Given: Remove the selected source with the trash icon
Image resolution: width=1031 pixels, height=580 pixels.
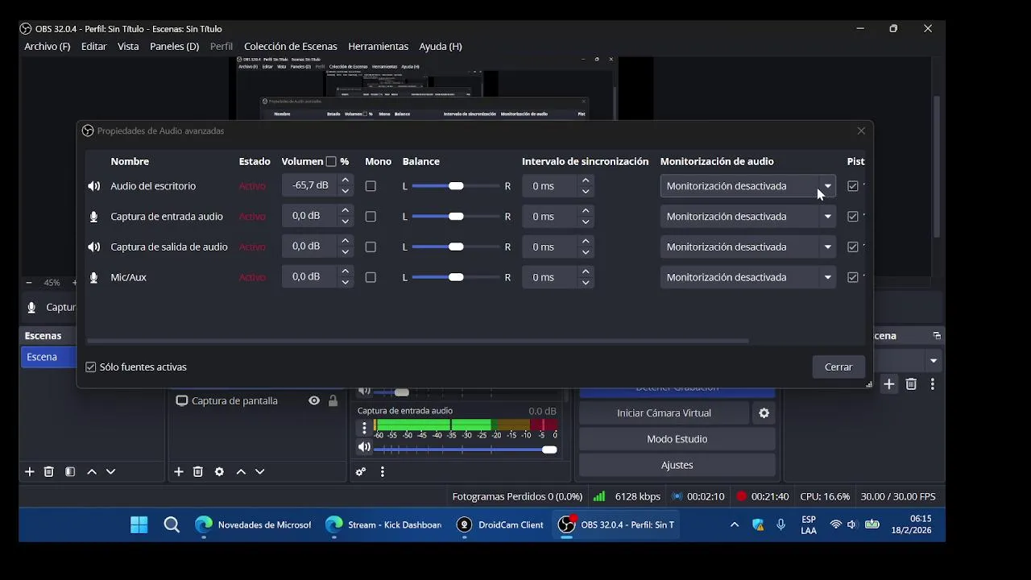Looking at the screenshot, I should 198,472.
